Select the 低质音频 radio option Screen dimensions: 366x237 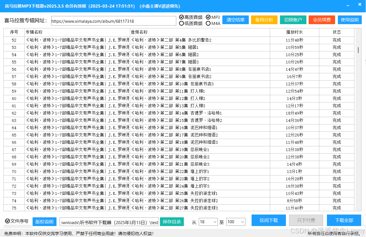point(191,24)
